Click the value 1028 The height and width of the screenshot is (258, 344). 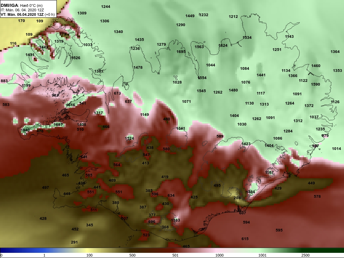(177, 82)
